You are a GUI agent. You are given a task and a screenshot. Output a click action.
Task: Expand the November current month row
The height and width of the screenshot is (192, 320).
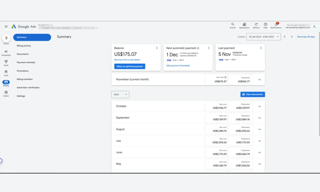pyautogui.click(x=259, y=79)
